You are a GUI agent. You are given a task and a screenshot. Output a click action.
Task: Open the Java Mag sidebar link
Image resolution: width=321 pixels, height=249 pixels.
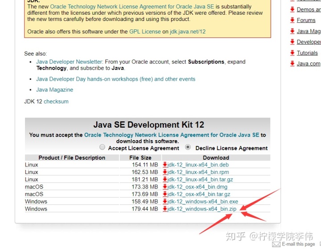tap(309, 31)
